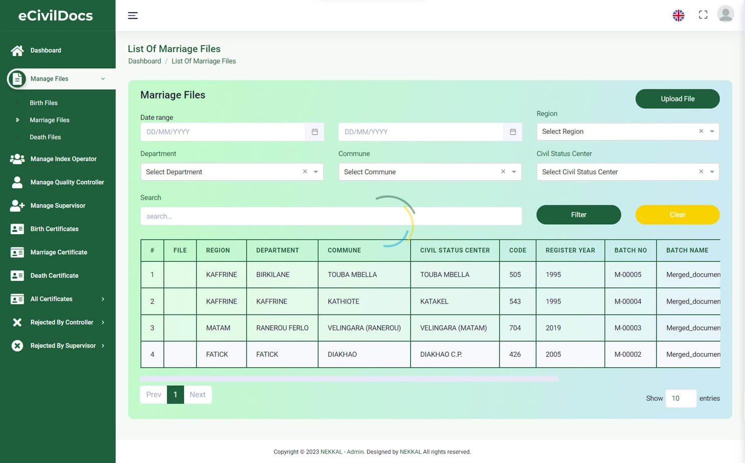Clear the Department selection using its X
This screenshot has width=745, height=463.
(x=305, y=172)
